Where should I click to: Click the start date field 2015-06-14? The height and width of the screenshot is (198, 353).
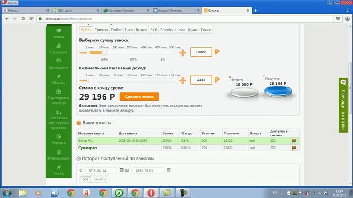(x=101, y=170)
